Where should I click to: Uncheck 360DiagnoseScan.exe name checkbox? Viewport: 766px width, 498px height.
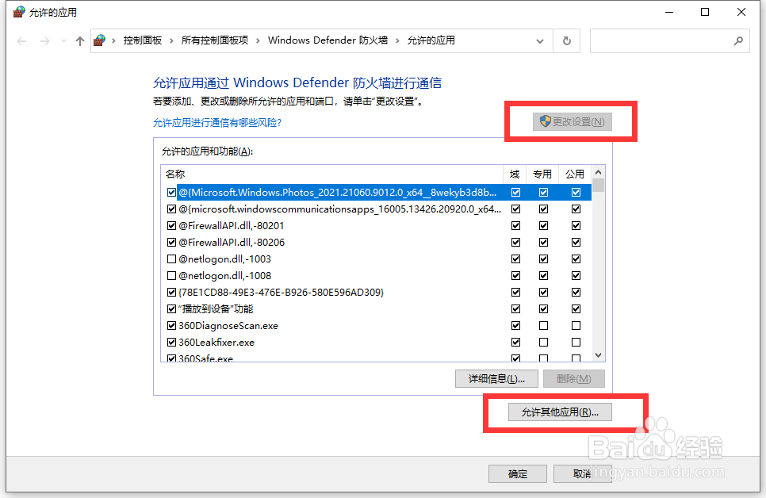[x=171, y=325]
